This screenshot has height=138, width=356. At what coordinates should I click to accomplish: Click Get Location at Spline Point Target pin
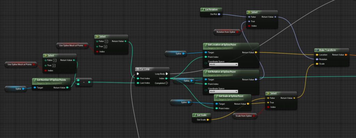pyautogui.click(x=206, y=52)
